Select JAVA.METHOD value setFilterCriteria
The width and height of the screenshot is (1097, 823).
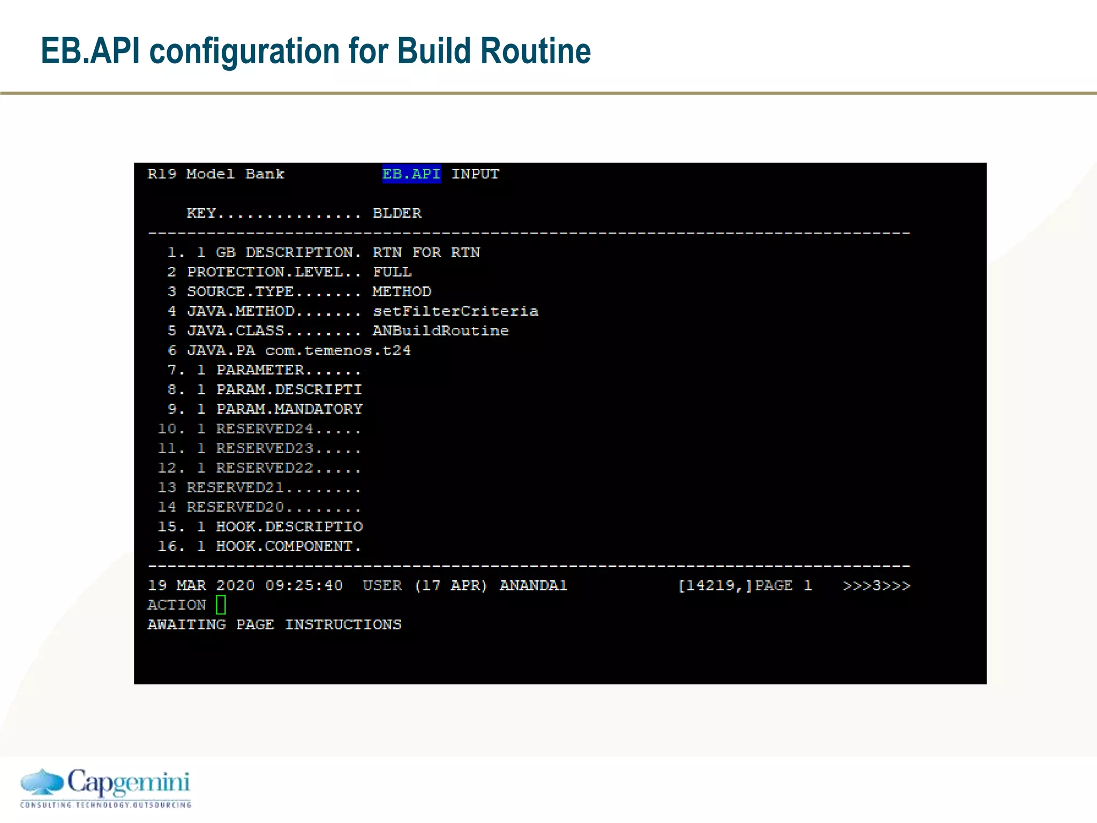[x=455, y=311]
